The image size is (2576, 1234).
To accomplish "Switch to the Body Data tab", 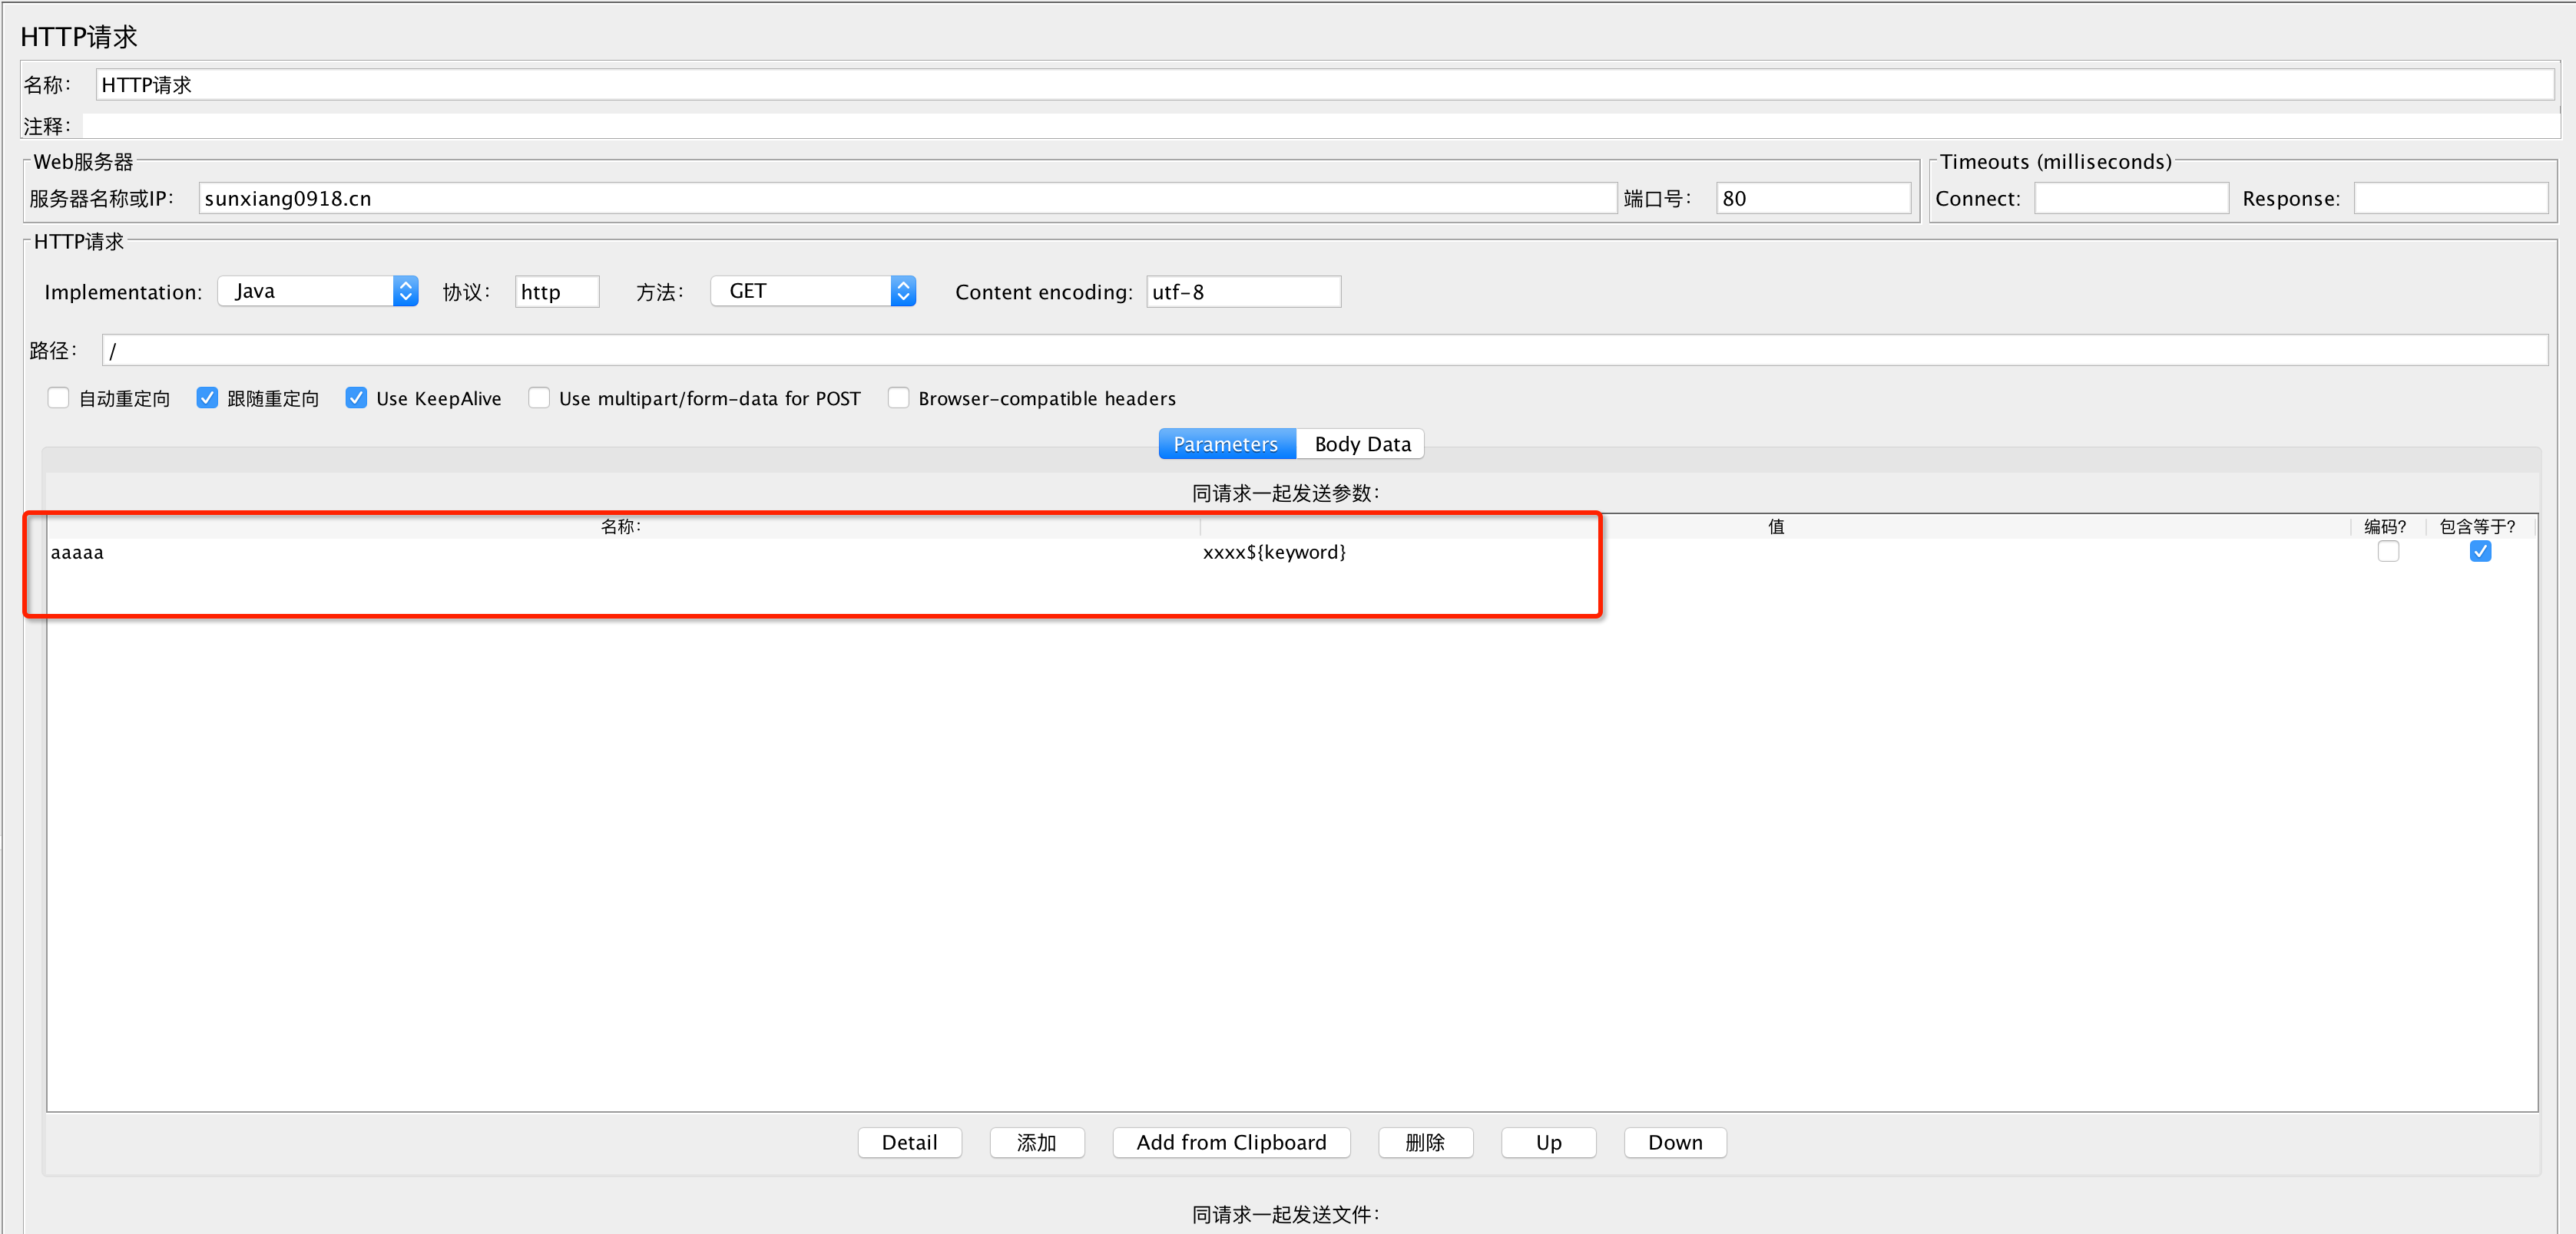I will click(x=1361, y=444).
